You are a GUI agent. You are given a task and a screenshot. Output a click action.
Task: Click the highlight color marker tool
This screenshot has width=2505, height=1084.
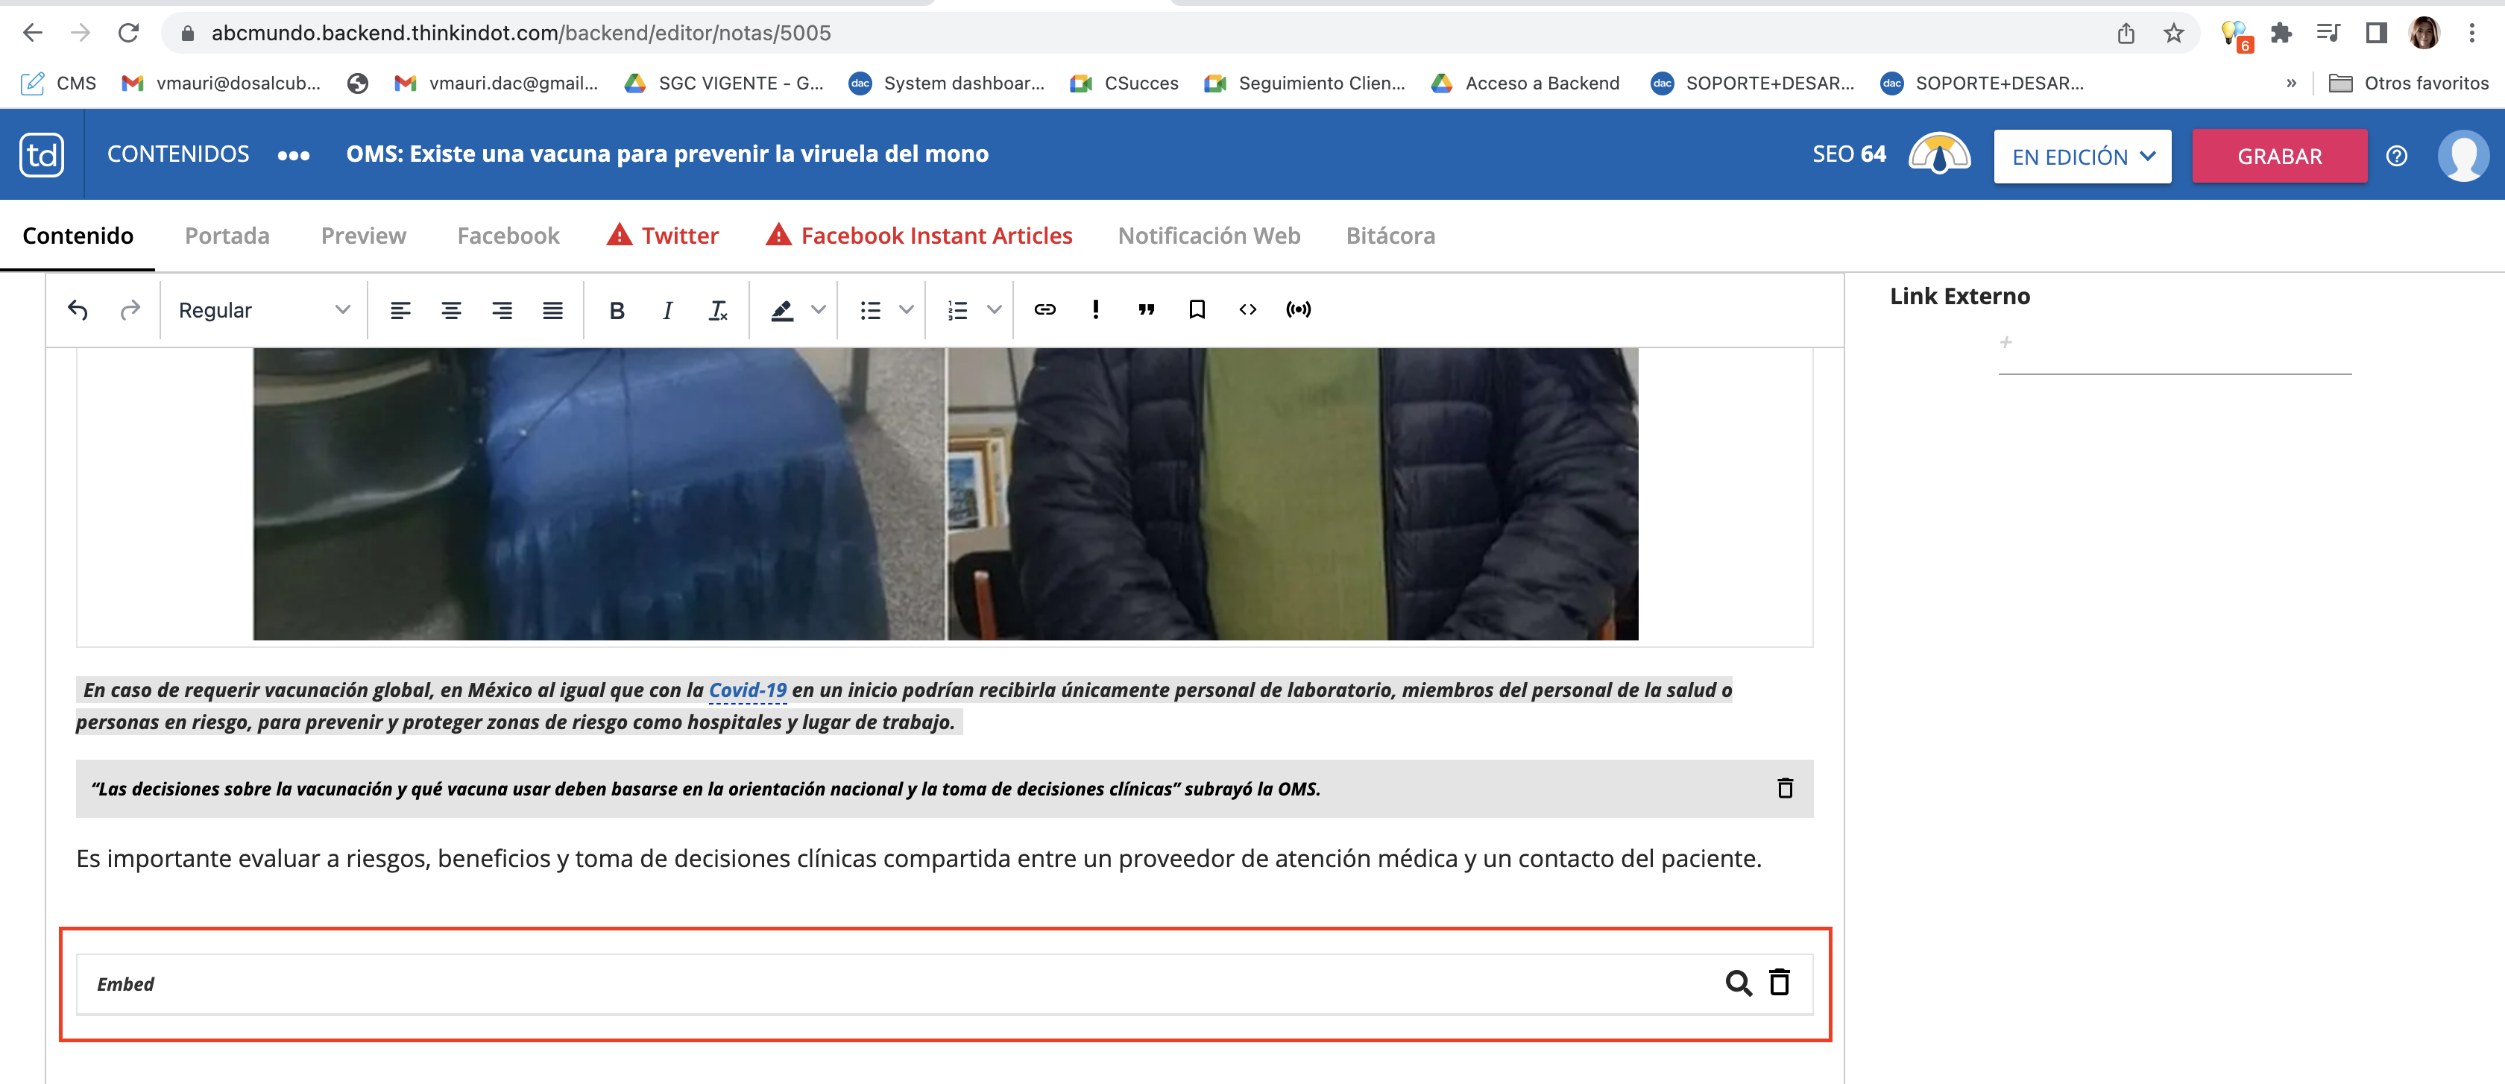(x=782, y=310)
